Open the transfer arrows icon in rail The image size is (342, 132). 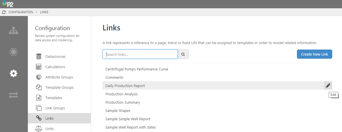(13, 95)
